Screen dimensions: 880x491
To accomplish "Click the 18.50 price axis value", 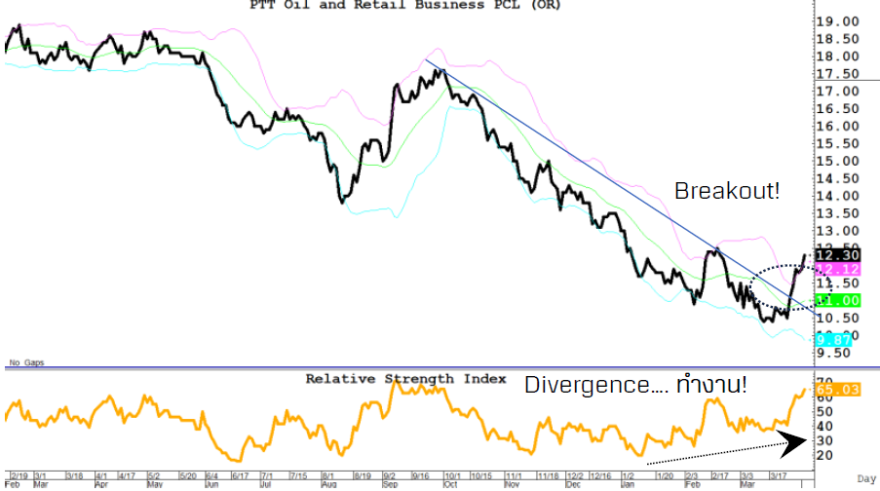I will coord(837,39).
